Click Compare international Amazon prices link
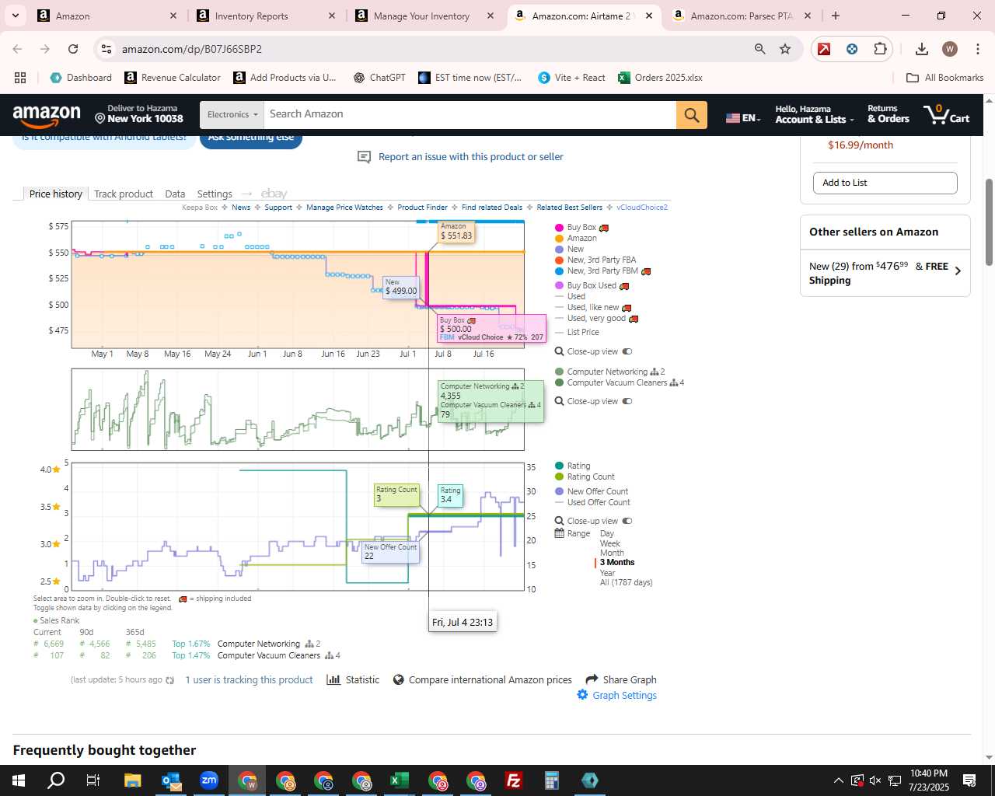The width and height of the screenshot is (995, 796). (x=491, y=679)
